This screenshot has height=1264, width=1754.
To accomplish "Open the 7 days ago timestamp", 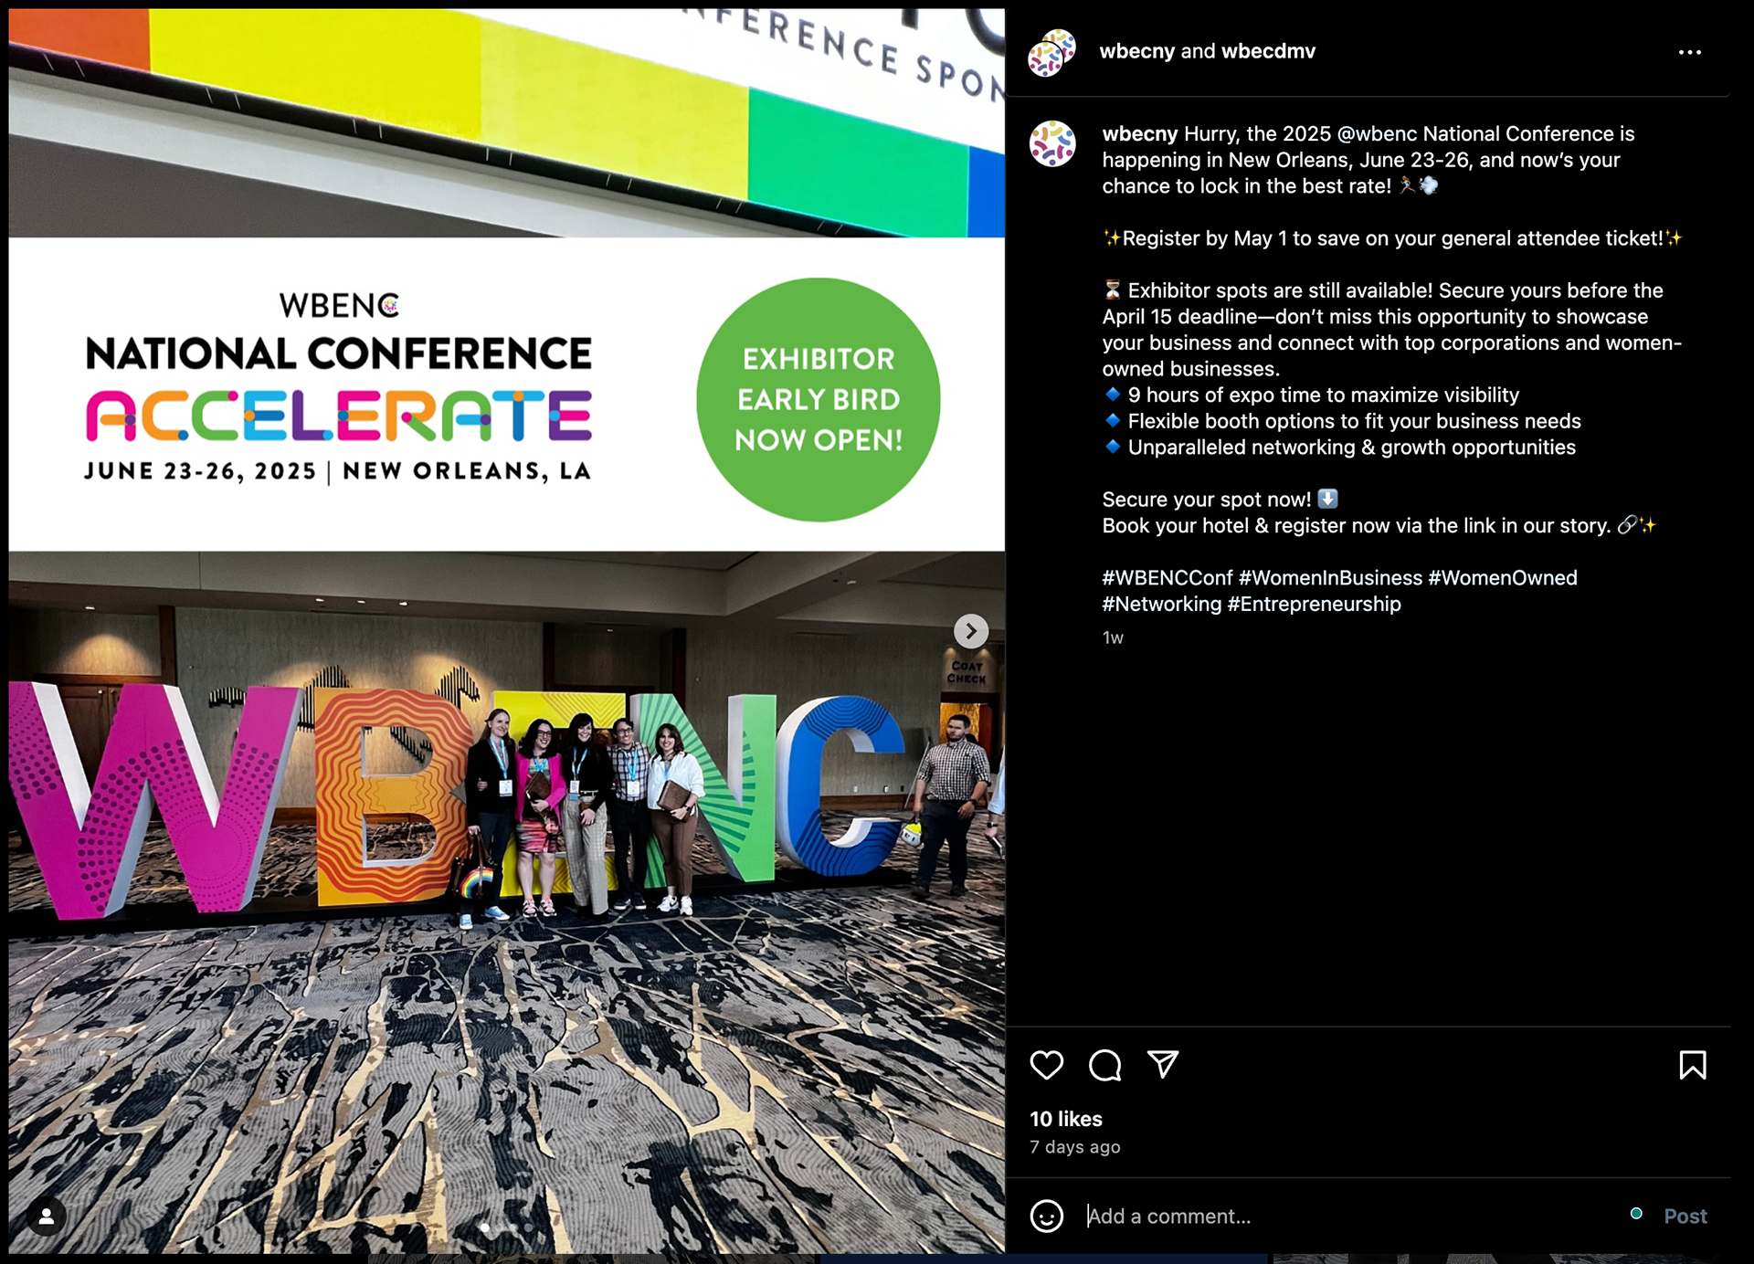I will point(1075,1147).
